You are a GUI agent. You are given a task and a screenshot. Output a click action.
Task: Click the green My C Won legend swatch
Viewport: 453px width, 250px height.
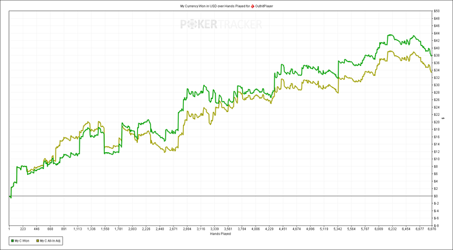(x=12, y=241)
